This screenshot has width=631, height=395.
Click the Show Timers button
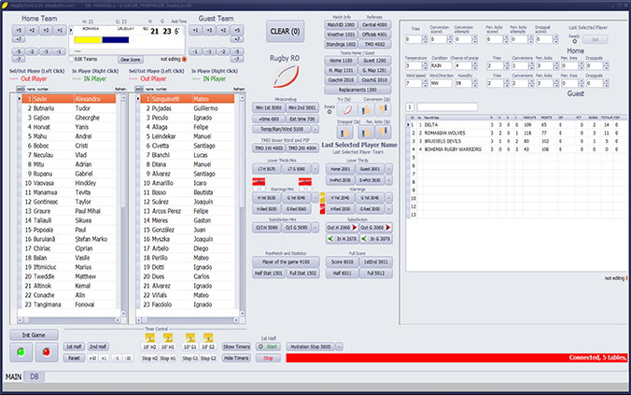tap(236, 346)
